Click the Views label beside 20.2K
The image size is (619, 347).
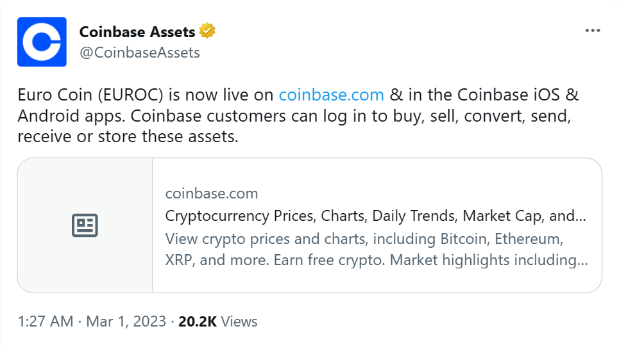[x=239, y=321]
